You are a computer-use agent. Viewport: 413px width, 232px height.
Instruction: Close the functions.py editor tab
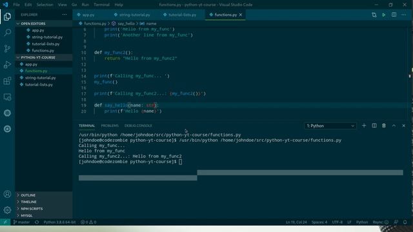pyautogui.click(x=241, y=15)
